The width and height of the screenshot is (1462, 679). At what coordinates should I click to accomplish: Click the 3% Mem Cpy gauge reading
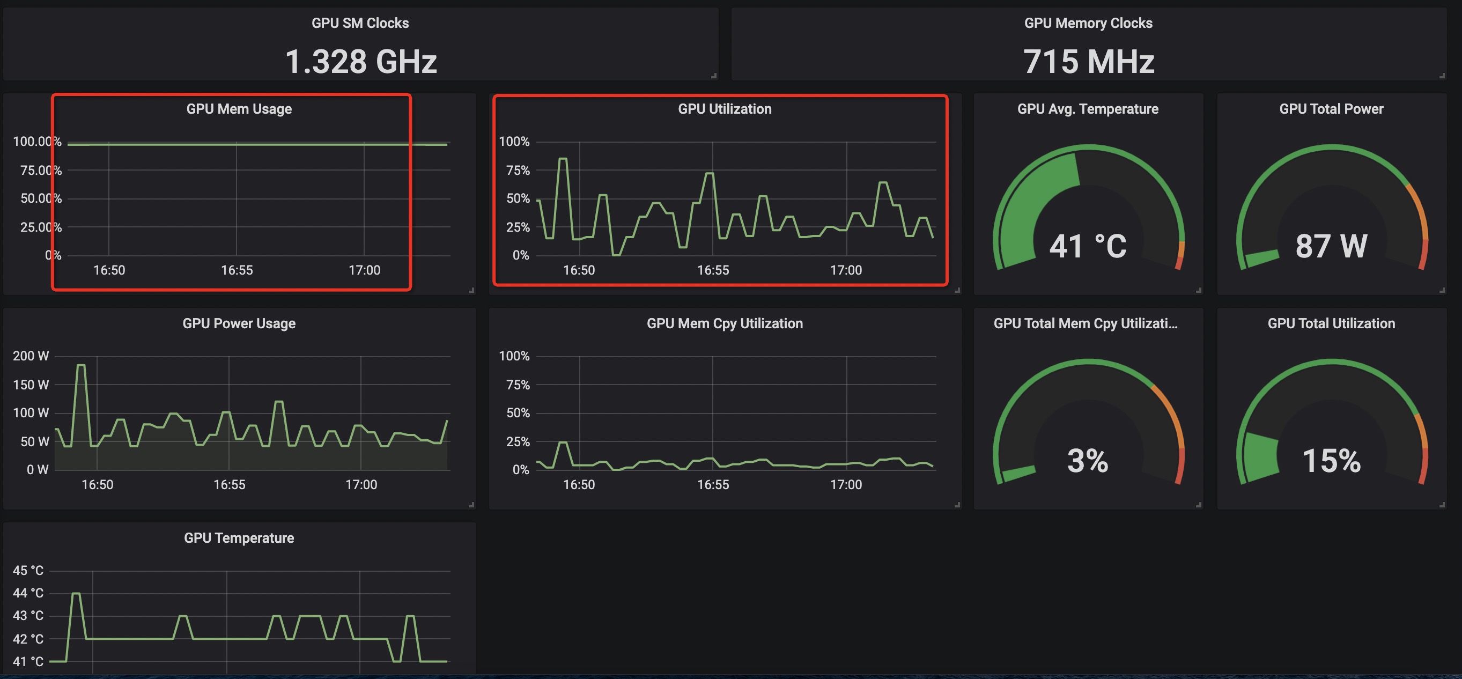1088,460
